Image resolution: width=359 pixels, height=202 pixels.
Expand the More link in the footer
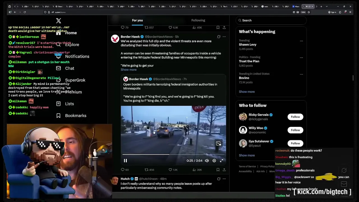click(272, 171)
